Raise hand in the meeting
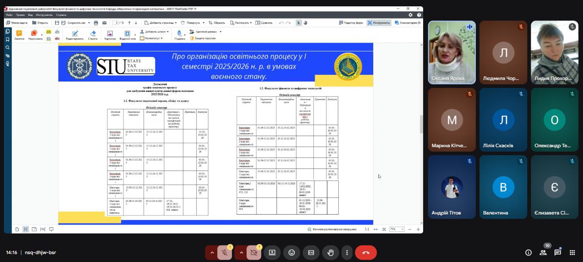583x262 pixels. pyautogui.click(x=330, y=253)
